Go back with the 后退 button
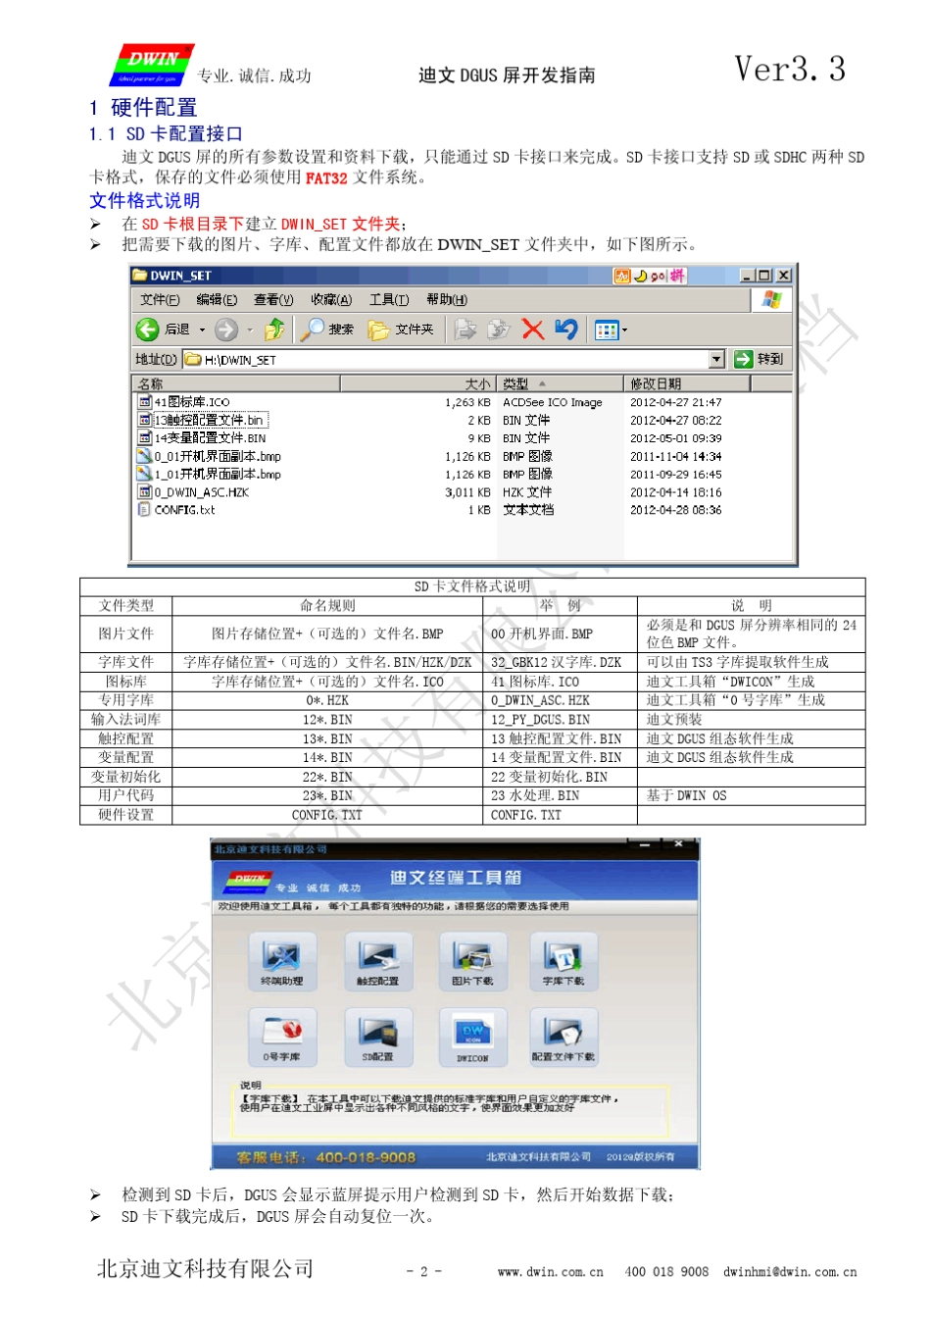Screen dimensions: 931x1319 [x=164, y=330]
